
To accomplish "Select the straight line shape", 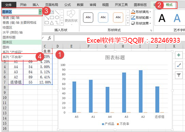I will [57, 12].
